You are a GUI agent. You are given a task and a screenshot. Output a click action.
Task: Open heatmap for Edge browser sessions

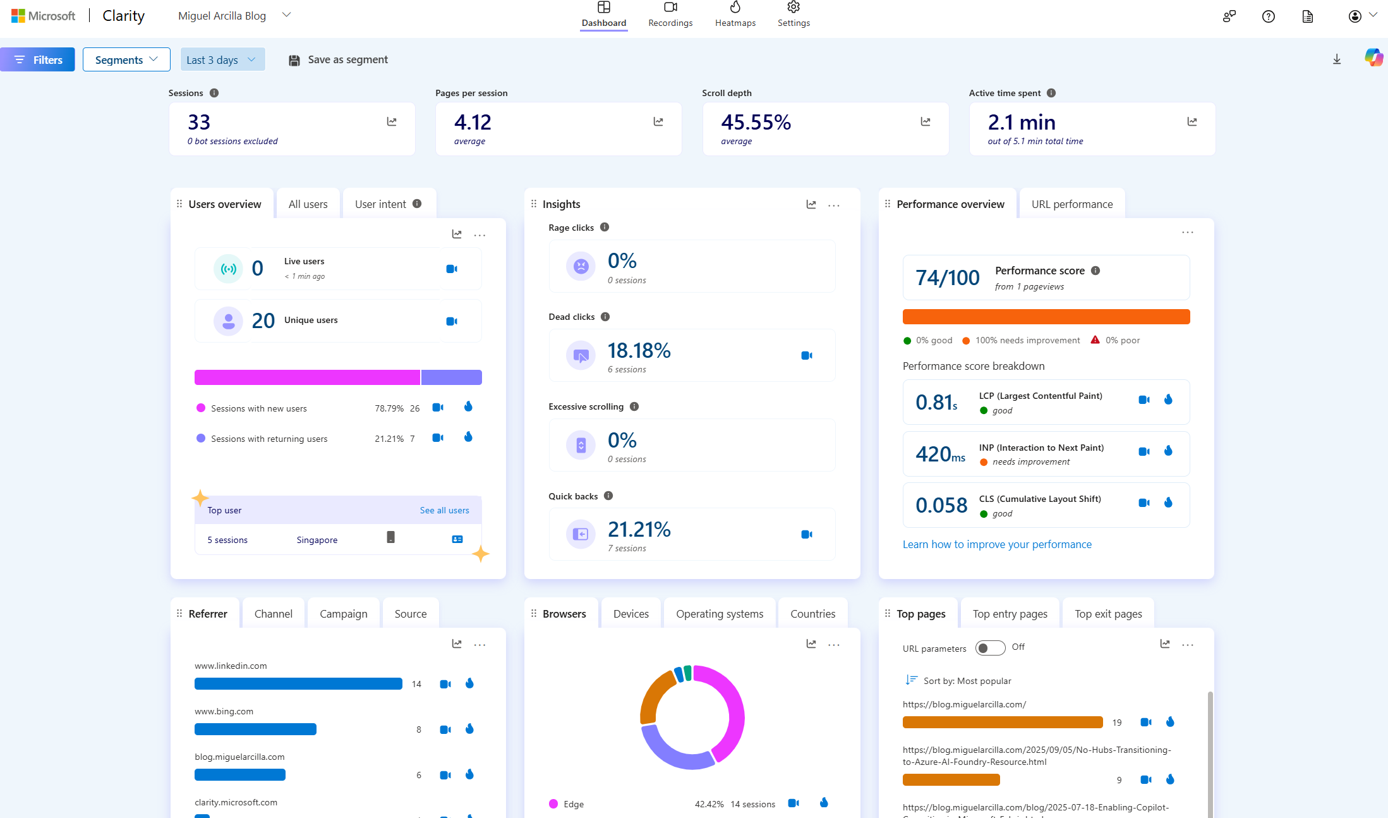(x=824, y=803)
